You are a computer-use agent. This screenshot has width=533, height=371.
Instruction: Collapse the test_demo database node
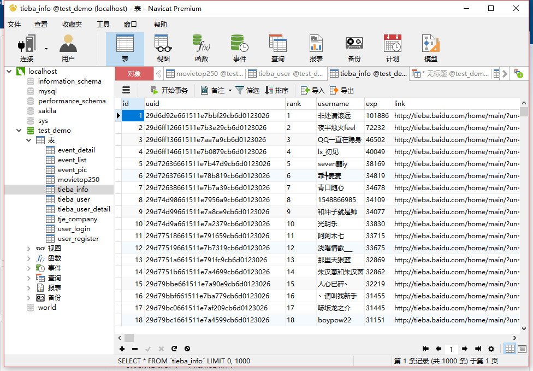19,130
